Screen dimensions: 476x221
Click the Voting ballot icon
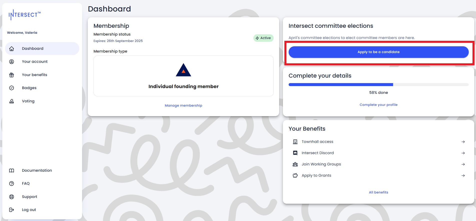[12, 101]
